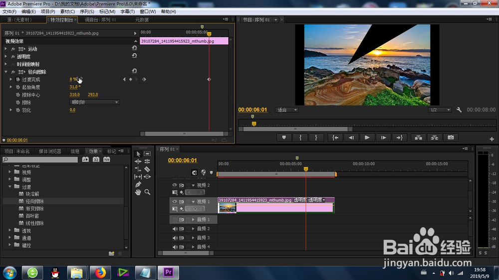Collapse the 径向擦除 effect
Viewport: 499px width, 280px height.
pos(5,72)
